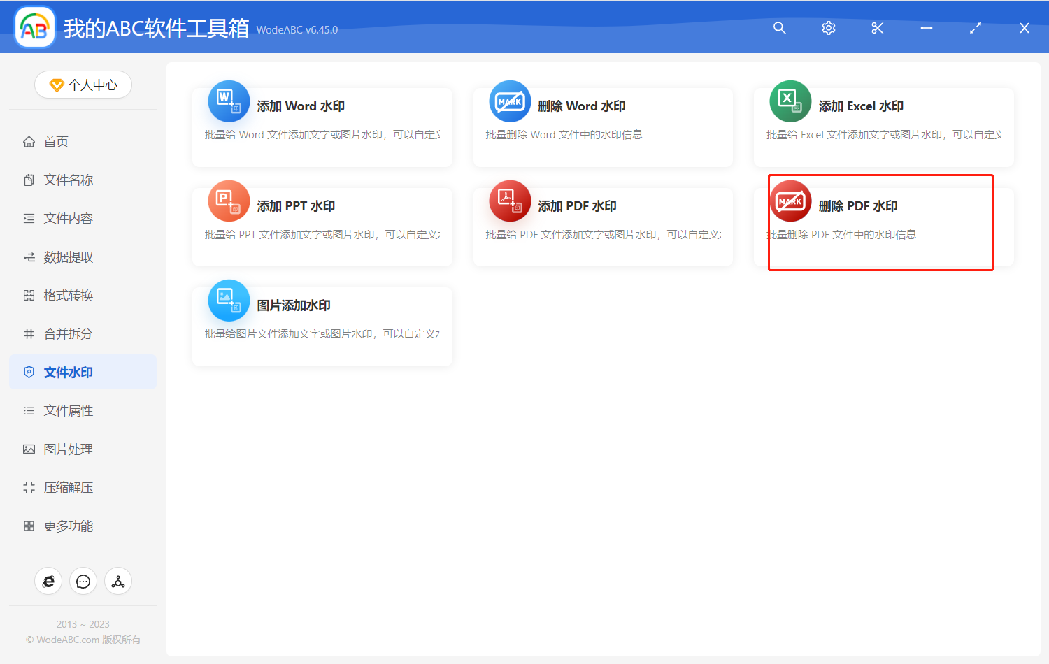Image resolution: width=1049 pixels, height=664 pixels.
Task: Open the chat message icon at bottom left
Action: pyautogui.click(x=83, y=581)
